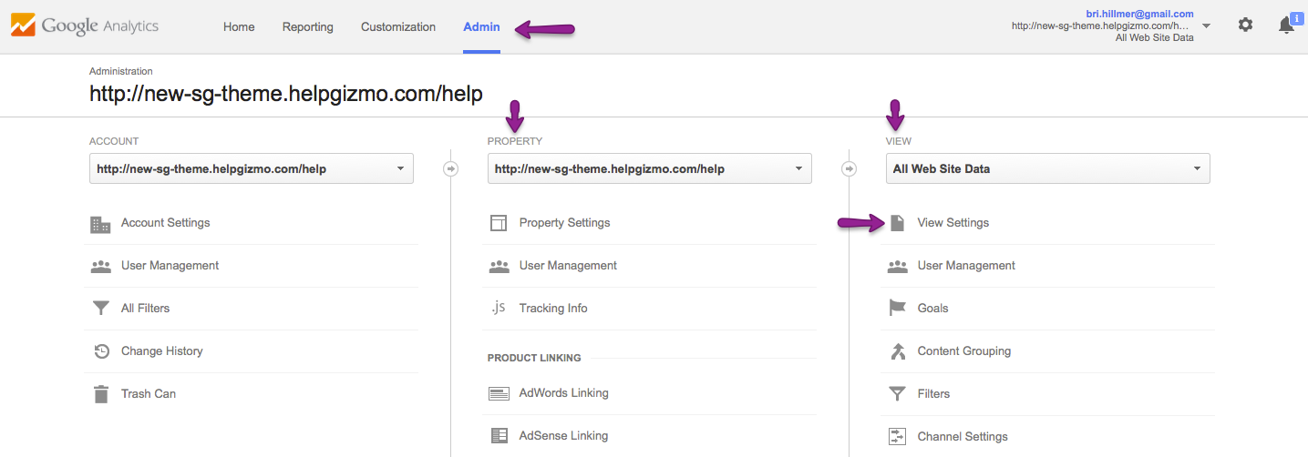Click the ACCOUNT column heading
The width and height of the screenshot is (1308, 457).
point(114,141)
